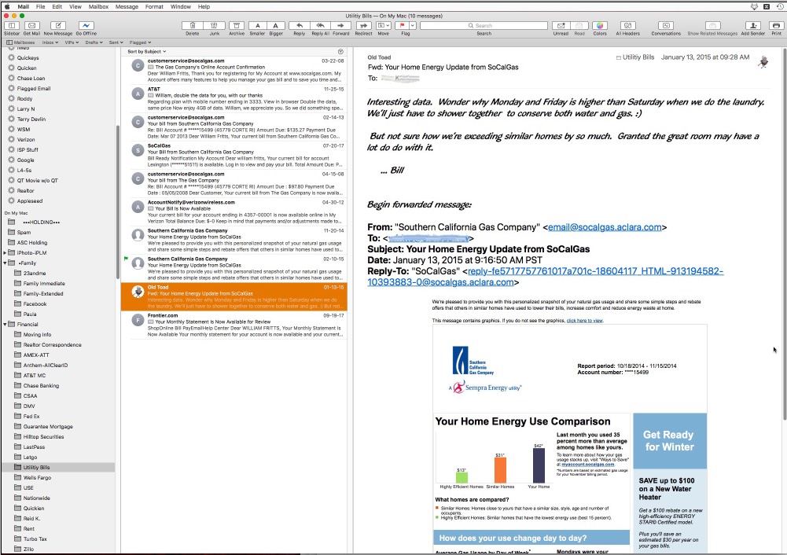Open the Flagged dropdown in favorites bar
Viewport: 787px width, 555px height.
(x=140, y=42)
